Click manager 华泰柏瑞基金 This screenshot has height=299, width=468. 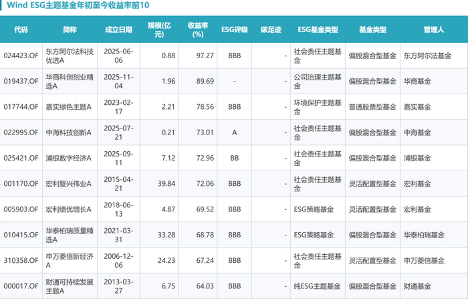point(424,235)
